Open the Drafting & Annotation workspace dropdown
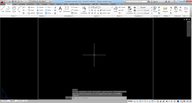 [x=40, y=1]
